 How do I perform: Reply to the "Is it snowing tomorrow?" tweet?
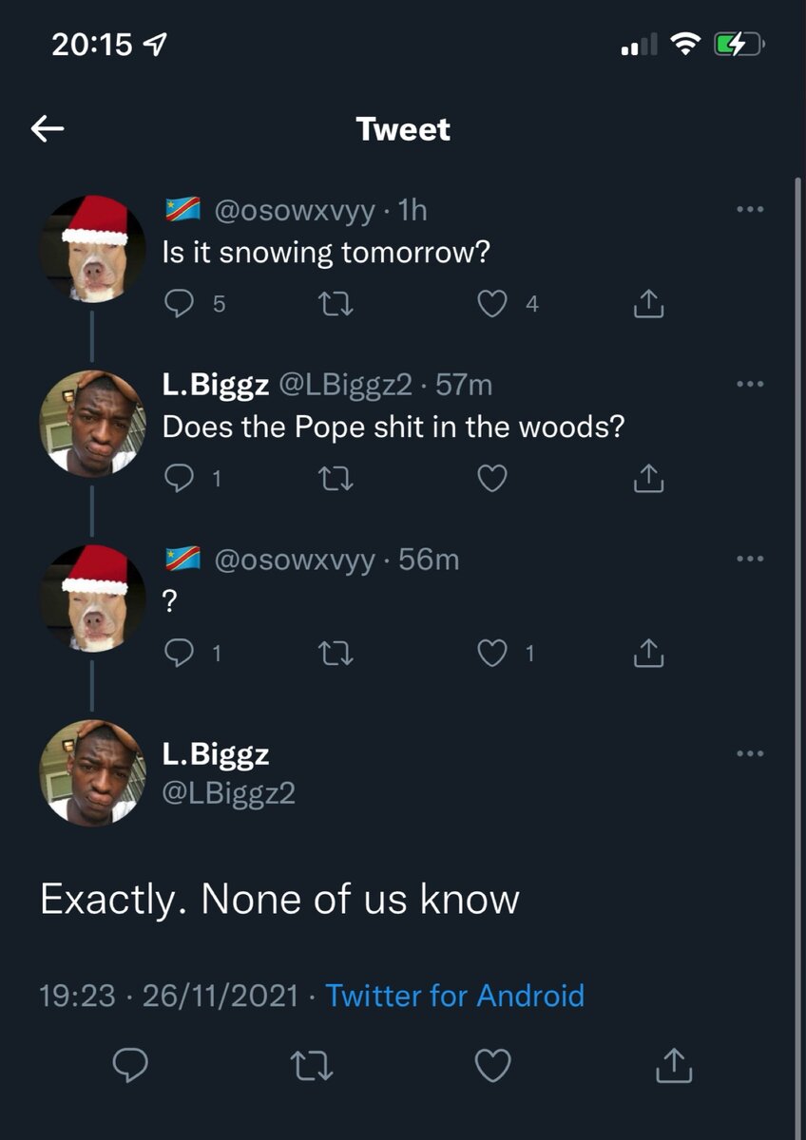pos(179,304)
